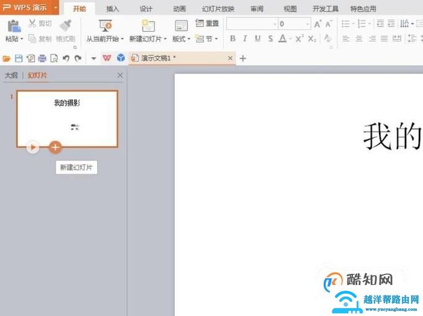Click the Print Preview icon
The image size is (423, 316).
click(x=54, y=58)
